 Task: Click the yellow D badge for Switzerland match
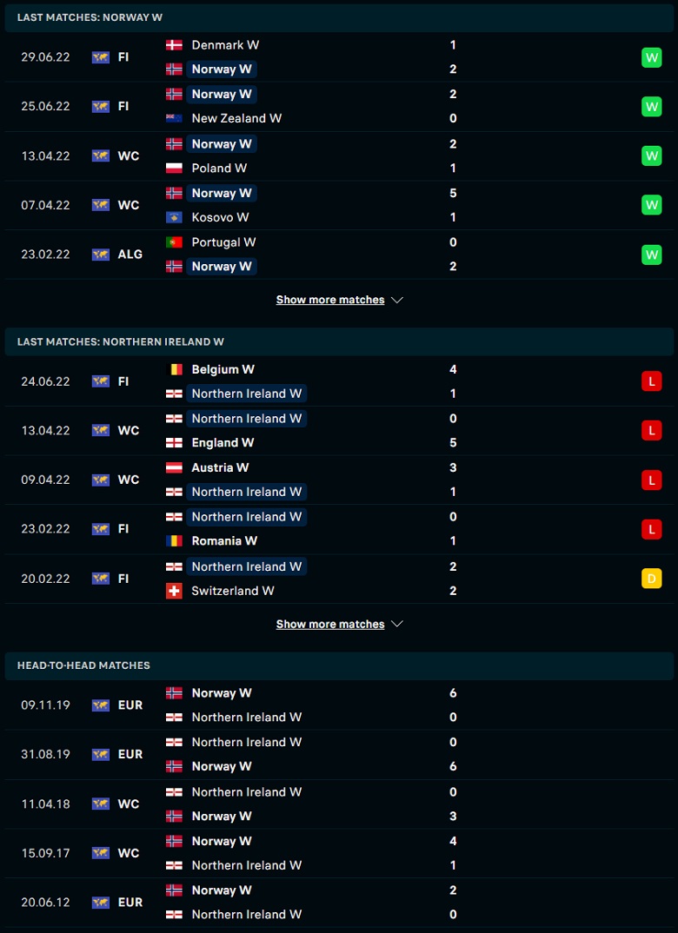tap(651, 579)
